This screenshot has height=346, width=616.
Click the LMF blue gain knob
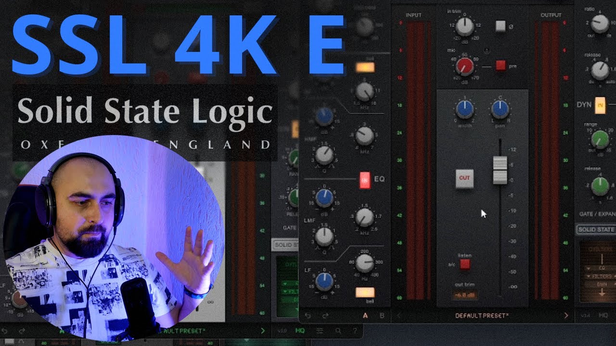click(325, 198)
